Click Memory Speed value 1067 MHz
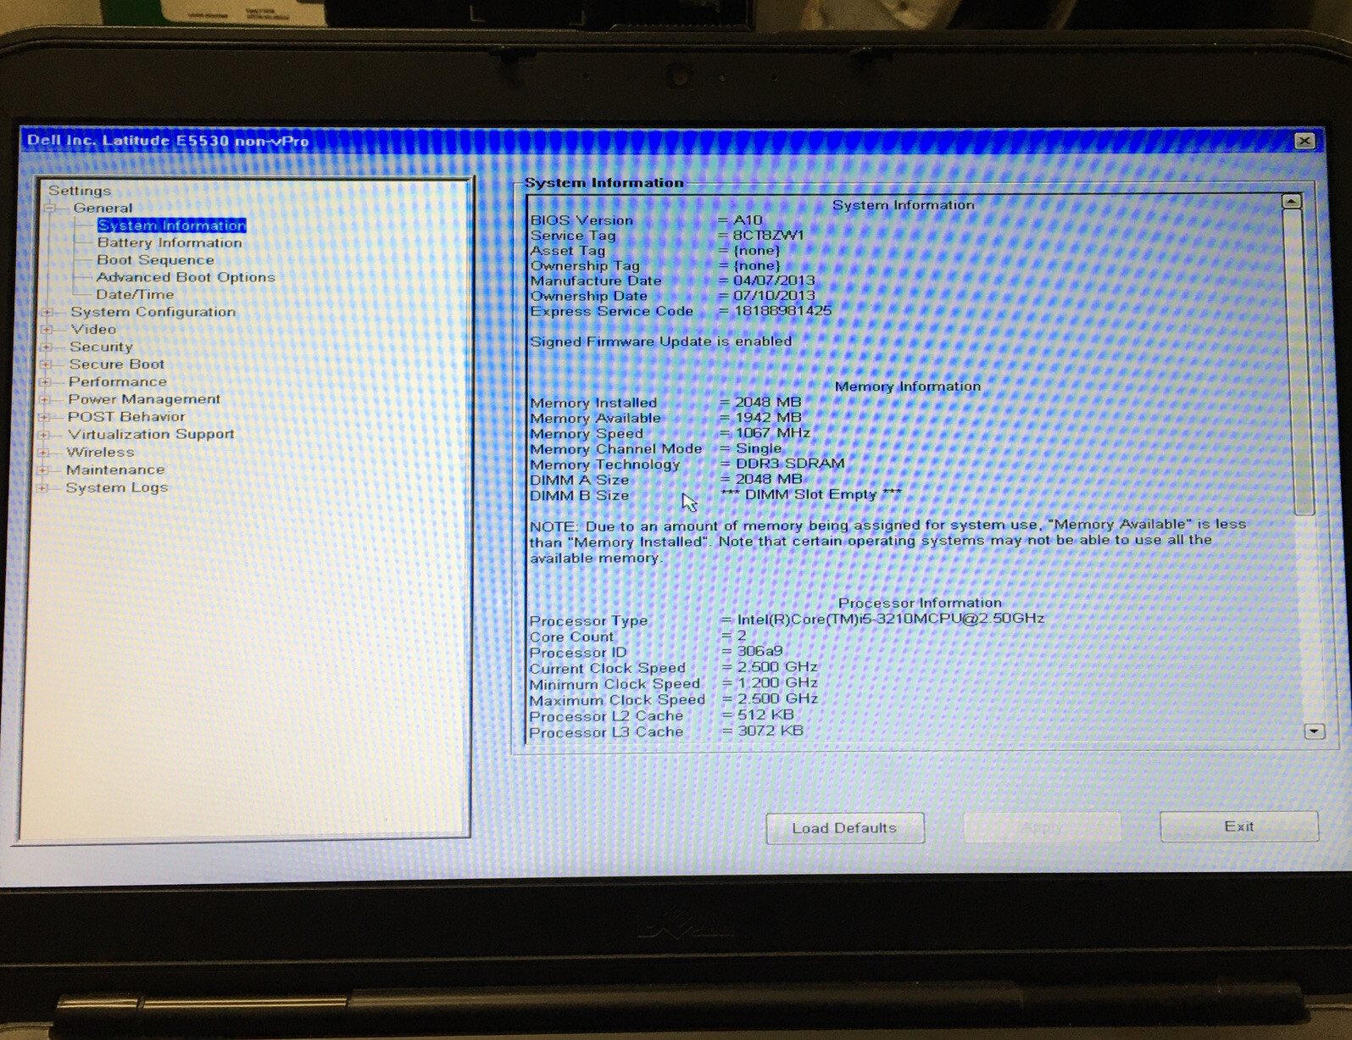Screen dimensions: 1352x1040 pos(773,432)
